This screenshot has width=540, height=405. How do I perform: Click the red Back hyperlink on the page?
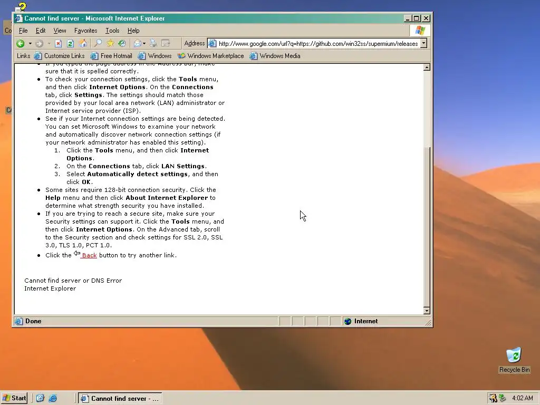pyautogui.click(x=89, y=255)
